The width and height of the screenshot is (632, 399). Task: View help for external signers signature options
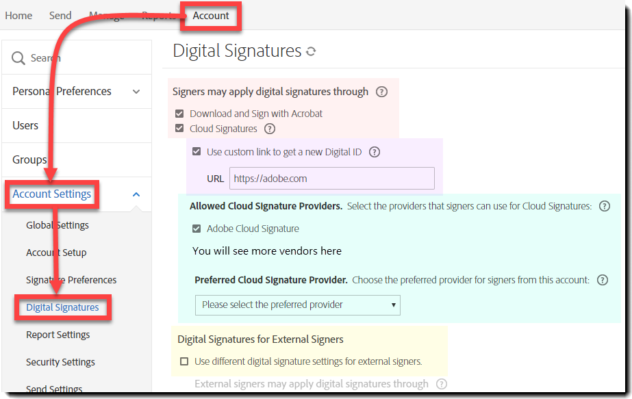pyautogui.click(x=442, y=385)
